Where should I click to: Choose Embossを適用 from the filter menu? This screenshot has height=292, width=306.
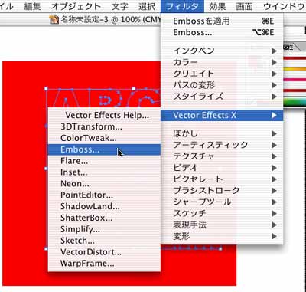222,21
